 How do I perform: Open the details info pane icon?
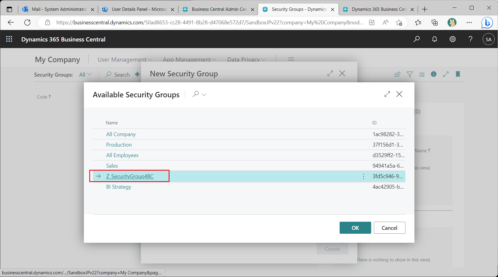point(433,74)
